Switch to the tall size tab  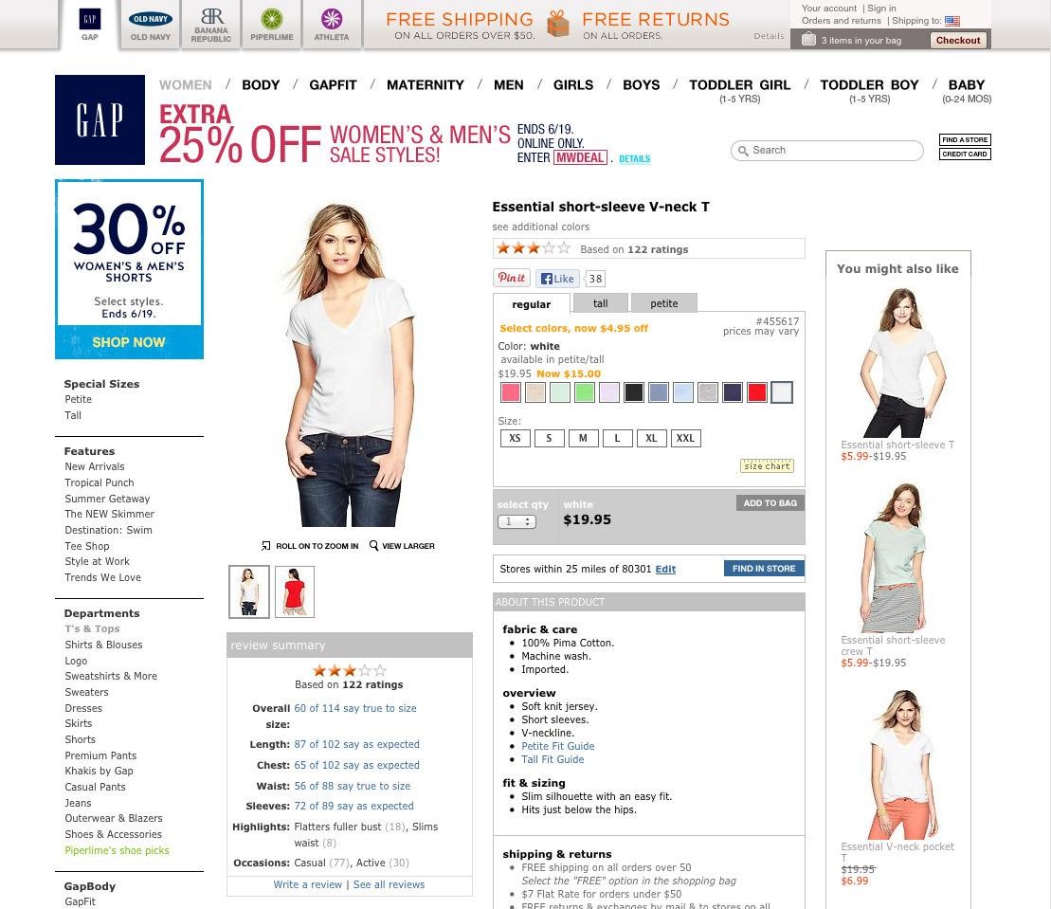pyautogui.click(x=601, y=303)
